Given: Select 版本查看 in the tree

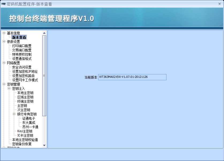Looking at the screenshot, I should point(19,37).
